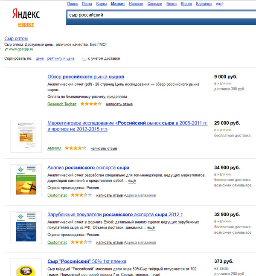This screenshot has width=256, height=276.
Task: Open the Новости tab in top navigation
Action: pyautogui.click(x=136, y=4)
